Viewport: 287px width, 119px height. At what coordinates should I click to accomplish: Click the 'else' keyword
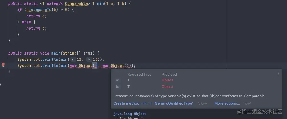click(x=26, y=22)
